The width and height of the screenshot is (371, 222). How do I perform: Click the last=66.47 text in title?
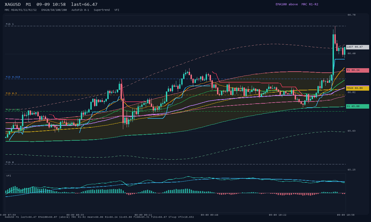pos(84,4)
